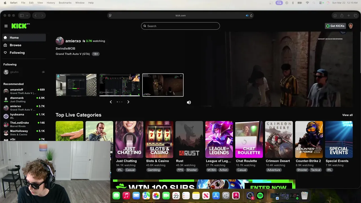
Task: Open Control Center in menu bar
Action: [321, 3]
